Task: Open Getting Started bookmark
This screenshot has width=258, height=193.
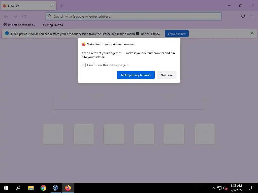Action: click(x=53, y=25)
